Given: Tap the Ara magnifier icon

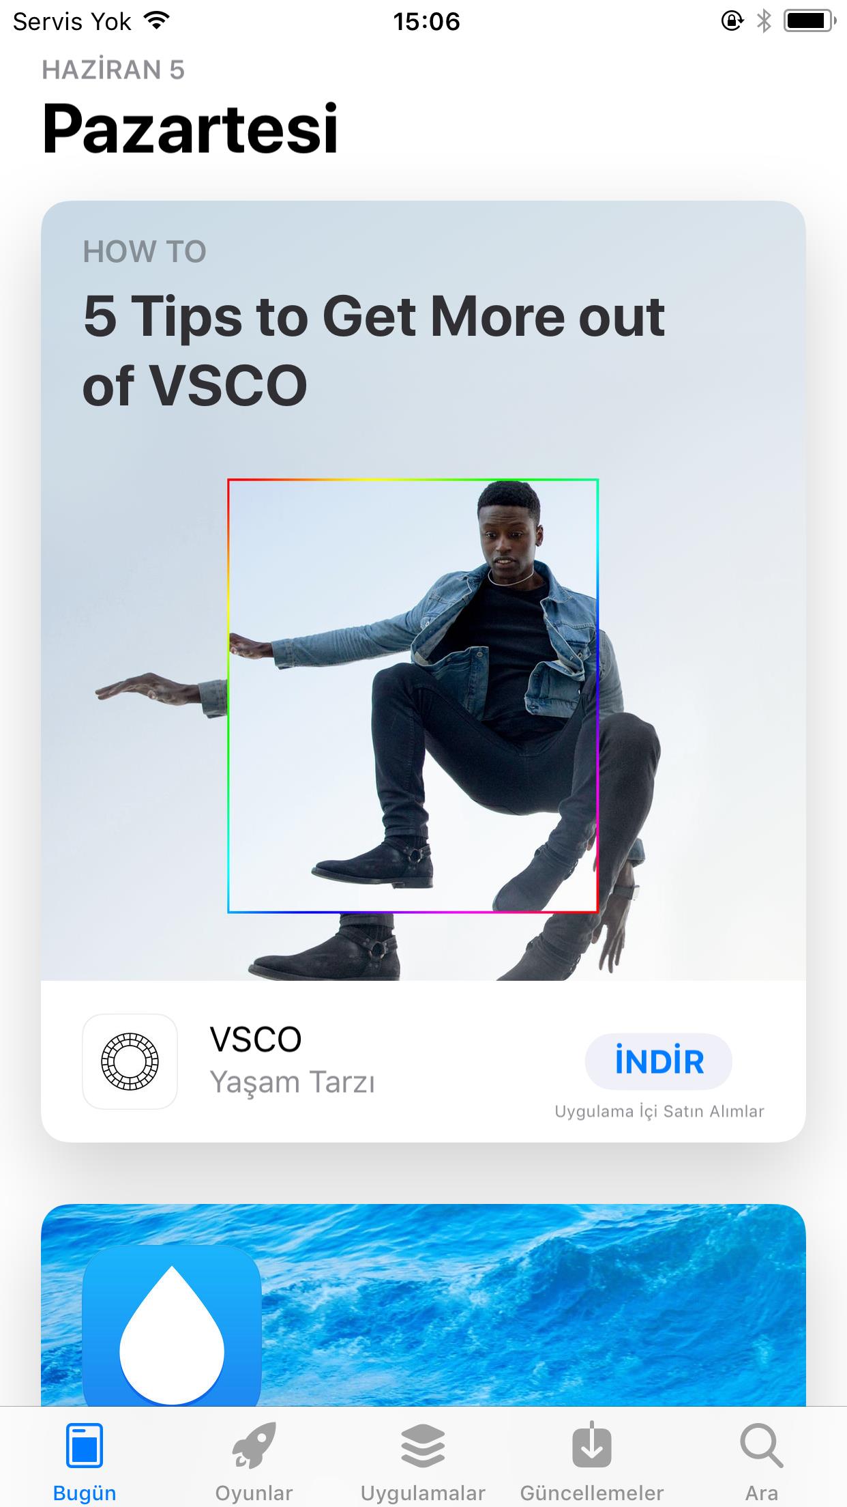Looking at the screenshot, I should click(761, 1446).
